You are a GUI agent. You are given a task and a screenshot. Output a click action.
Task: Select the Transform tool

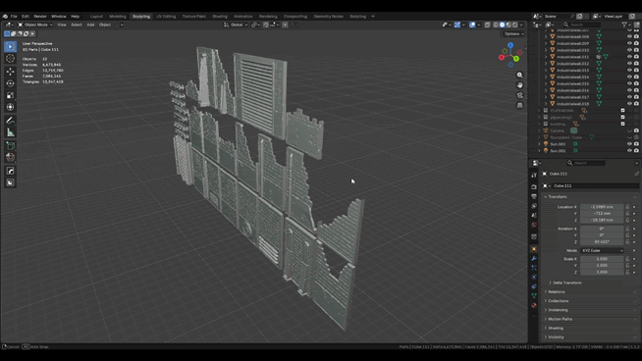tap(10, 107)
